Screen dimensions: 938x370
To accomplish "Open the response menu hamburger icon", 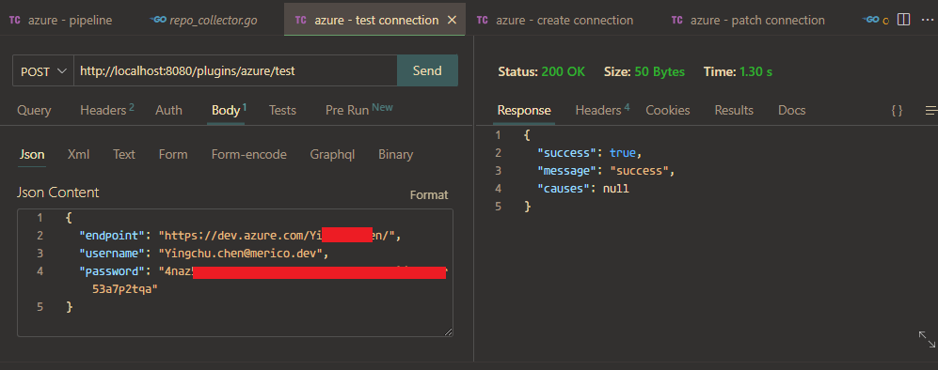I will point(930,111).
